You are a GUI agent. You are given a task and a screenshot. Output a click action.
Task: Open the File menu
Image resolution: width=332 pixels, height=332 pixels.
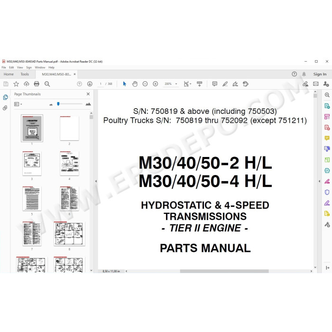[x=4, y=67]
